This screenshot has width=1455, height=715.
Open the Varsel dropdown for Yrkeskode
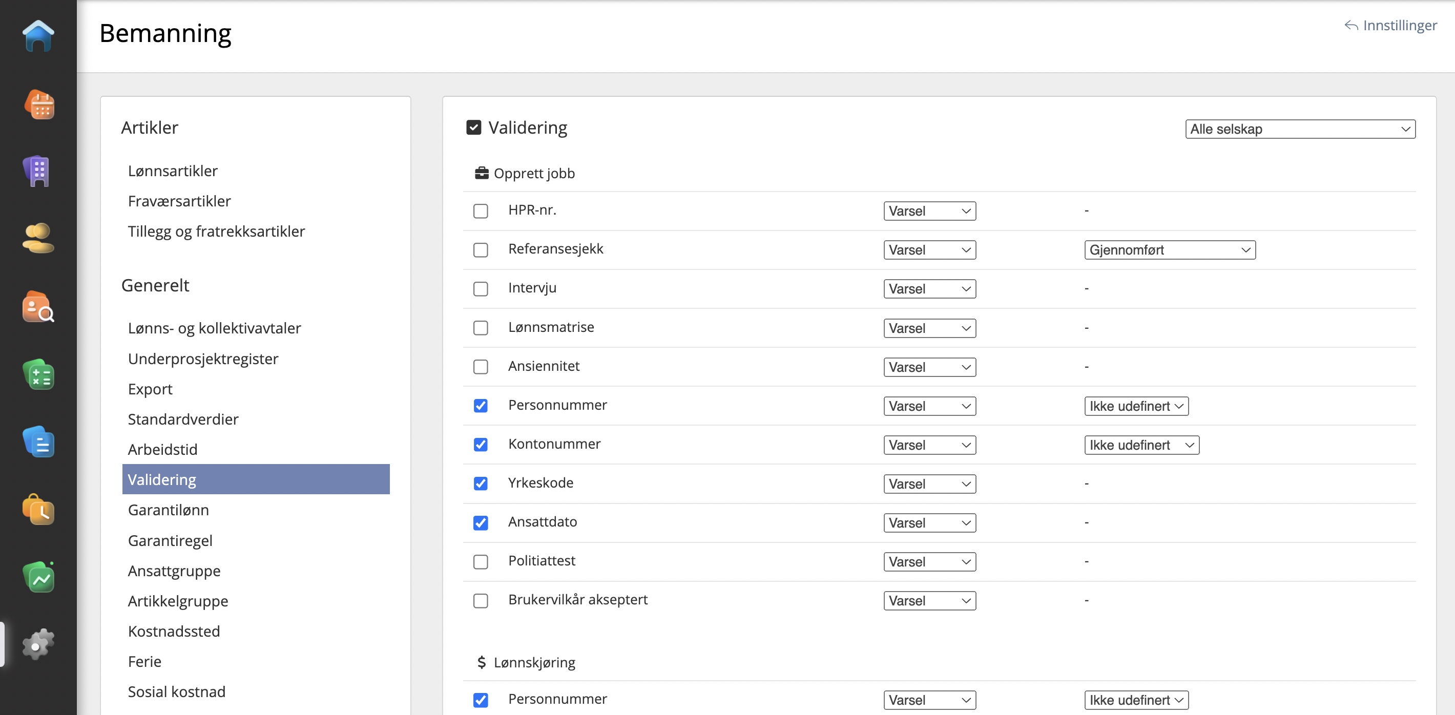click(929, 484)
